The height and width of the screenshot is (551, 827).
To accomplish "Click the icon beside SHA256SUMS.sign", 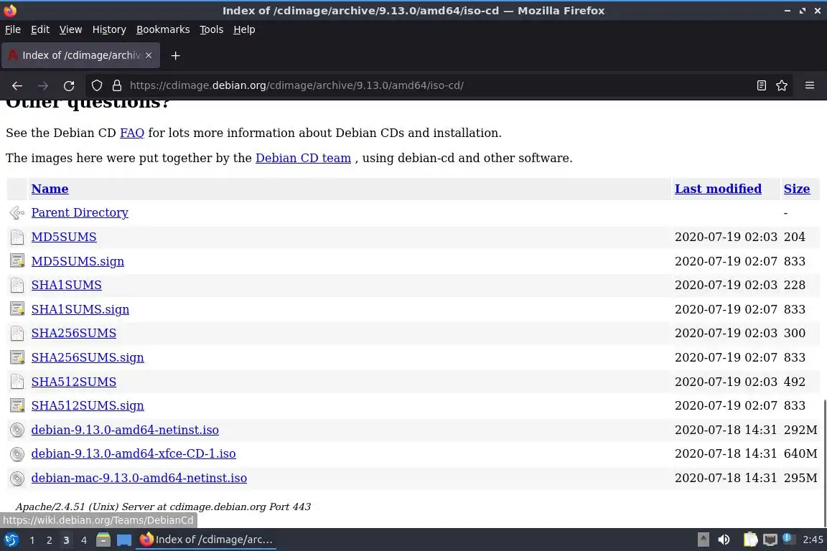I will click(17, 357).
